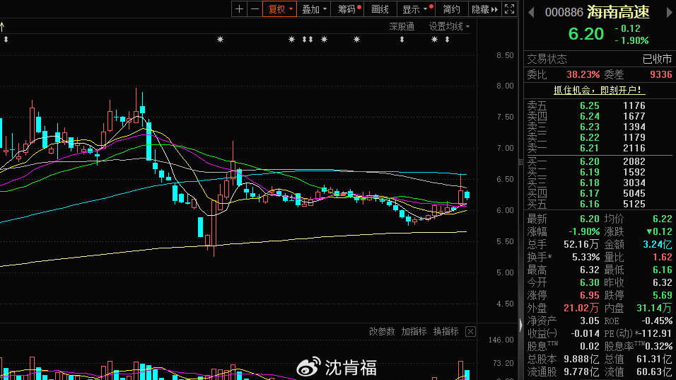This screenshot has height=380, width=676.
Task: Select 卖四 row priced 6.24
Action: point(600,117)
